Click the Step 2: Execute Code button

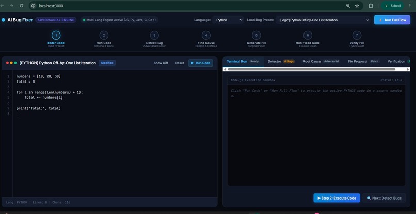pyautogui.click(x=337, y=198)
